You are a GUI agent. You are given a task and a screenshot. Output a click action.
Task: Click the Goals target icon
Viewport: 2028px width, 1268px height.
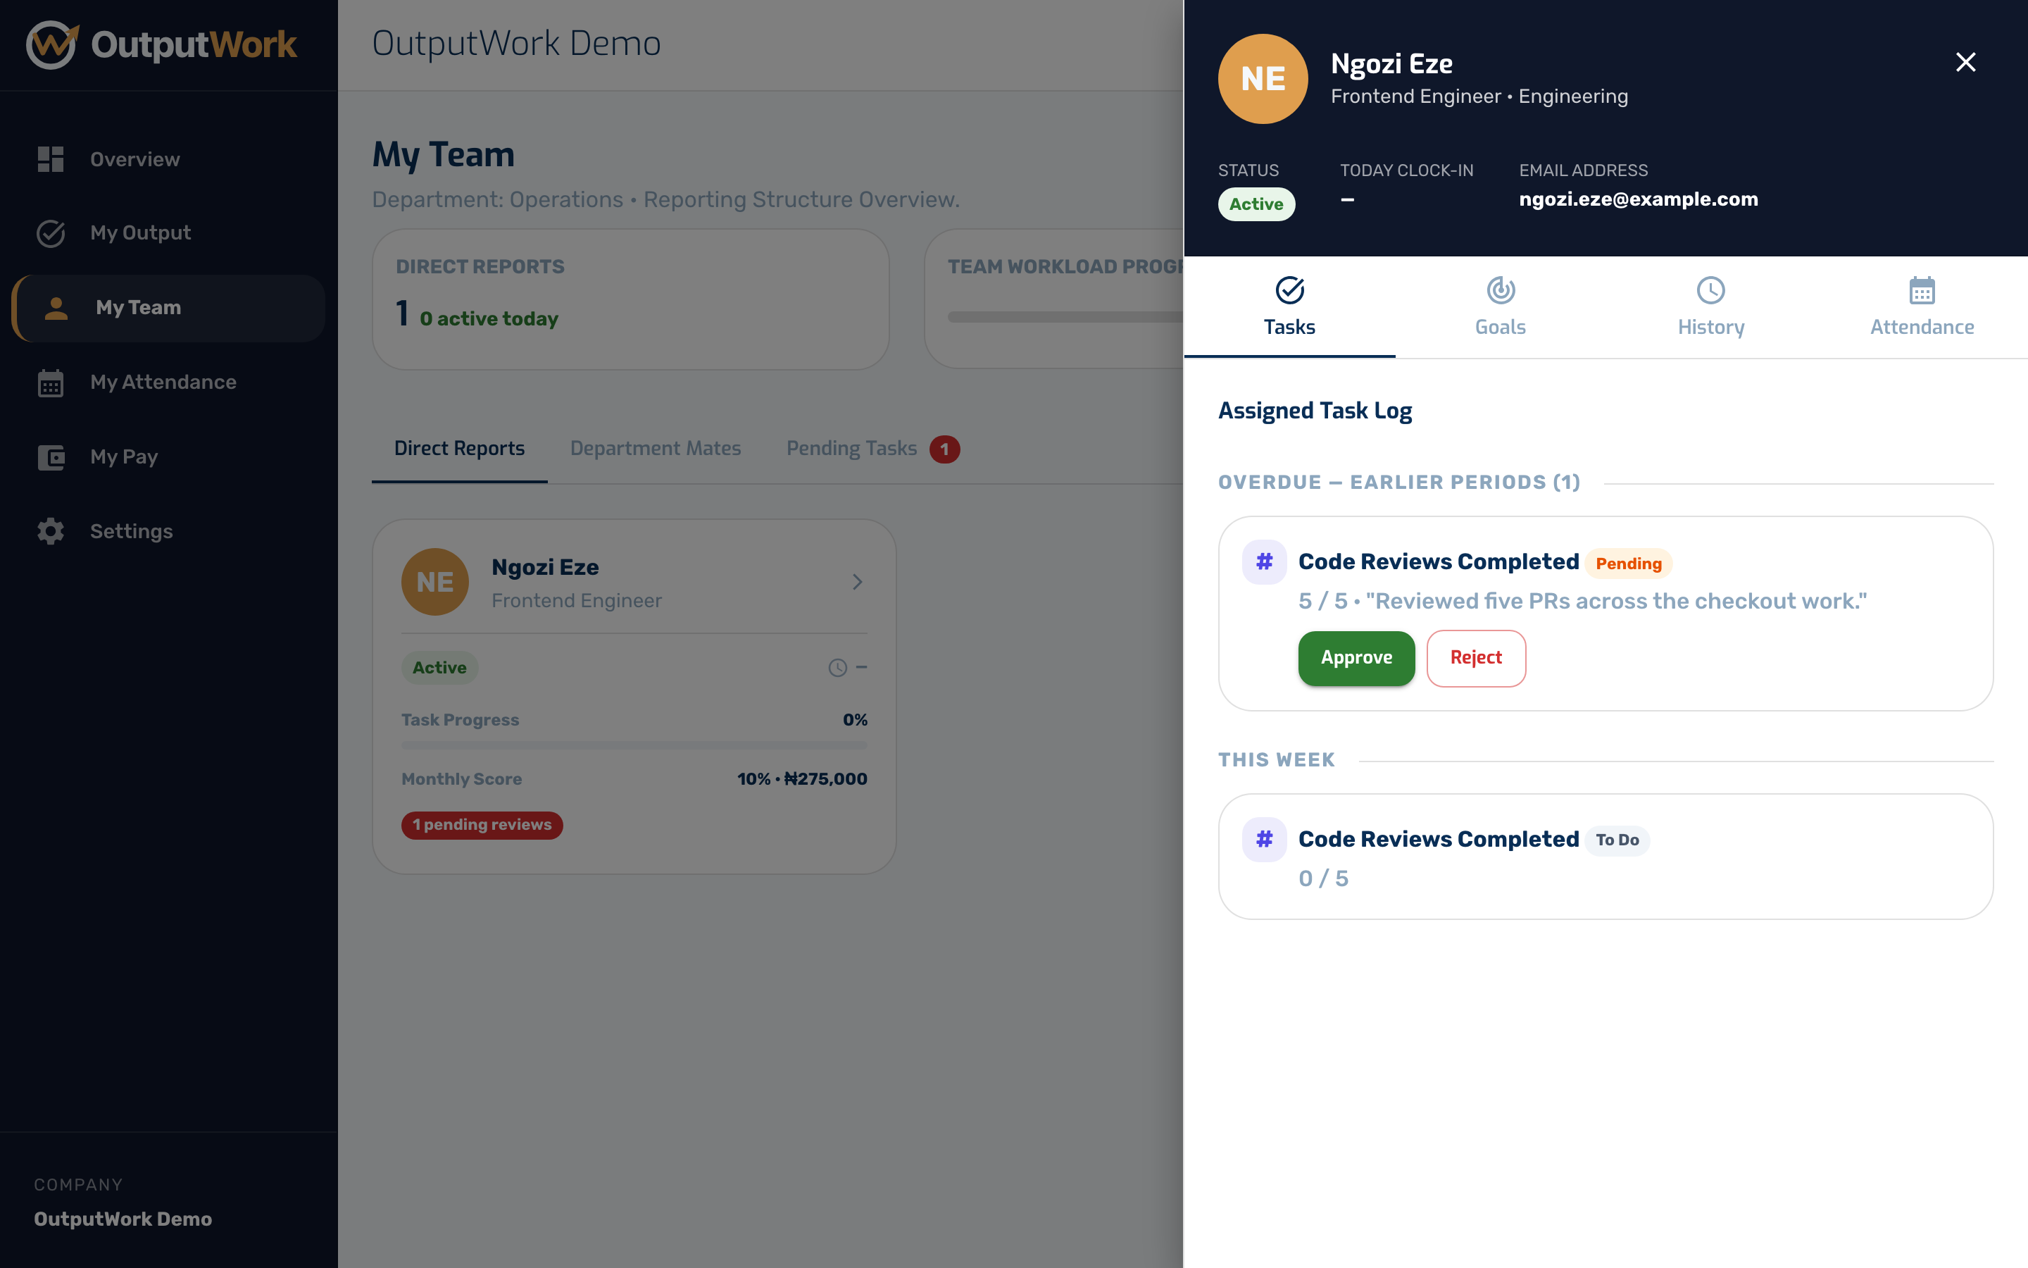point(1500,290)
